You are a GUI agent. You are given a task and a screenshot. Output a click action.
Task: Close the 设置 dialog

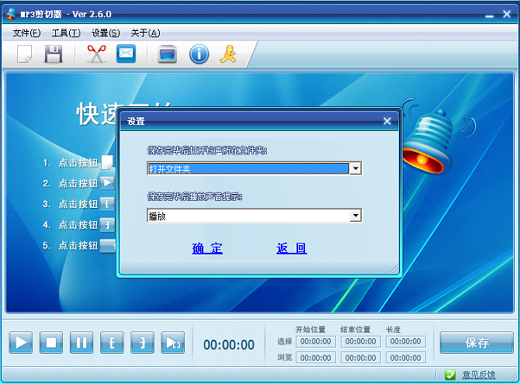tap(387, 121)
